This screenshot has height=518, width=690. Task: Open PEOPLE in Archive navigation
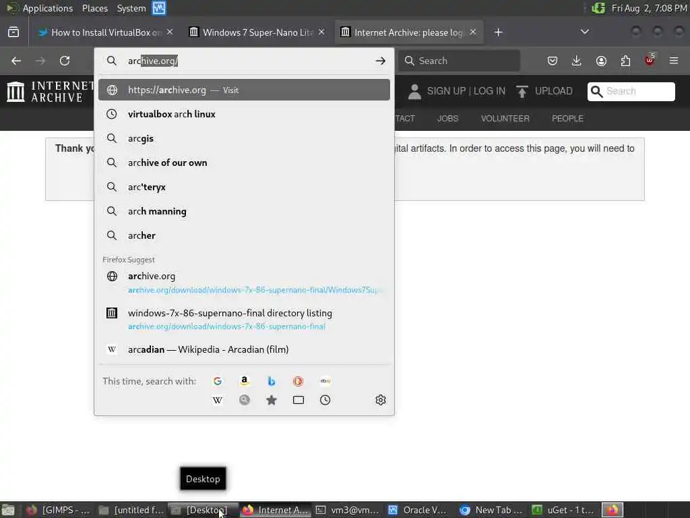(x=567, y=119)
